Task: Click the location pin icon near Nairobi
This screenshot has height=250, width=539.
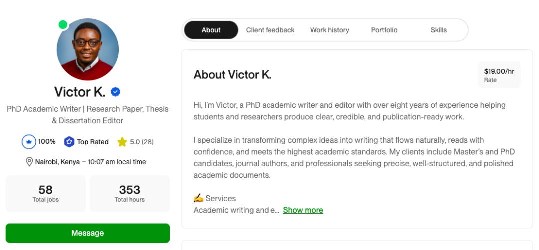Action: [x=29, y=162]
